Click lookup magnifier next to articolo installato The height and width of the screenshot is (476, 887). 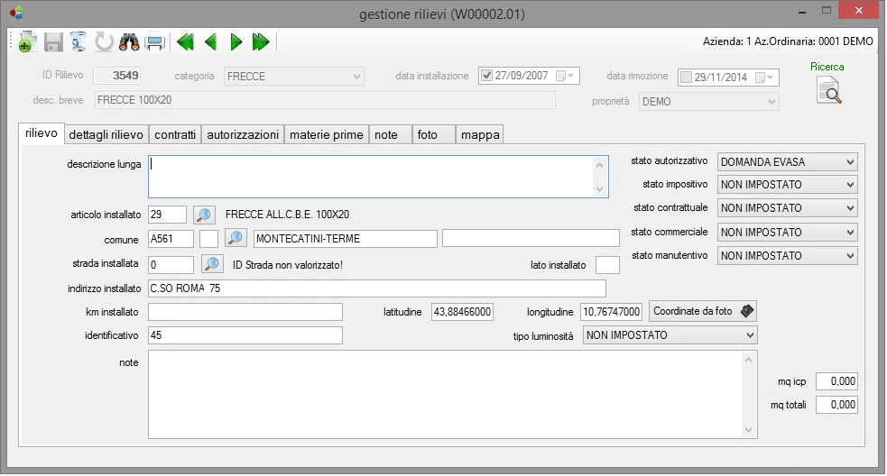pos(205,215)
